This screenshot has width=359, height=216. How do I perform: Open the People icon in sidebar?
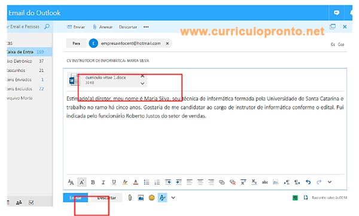click(19, 202)
